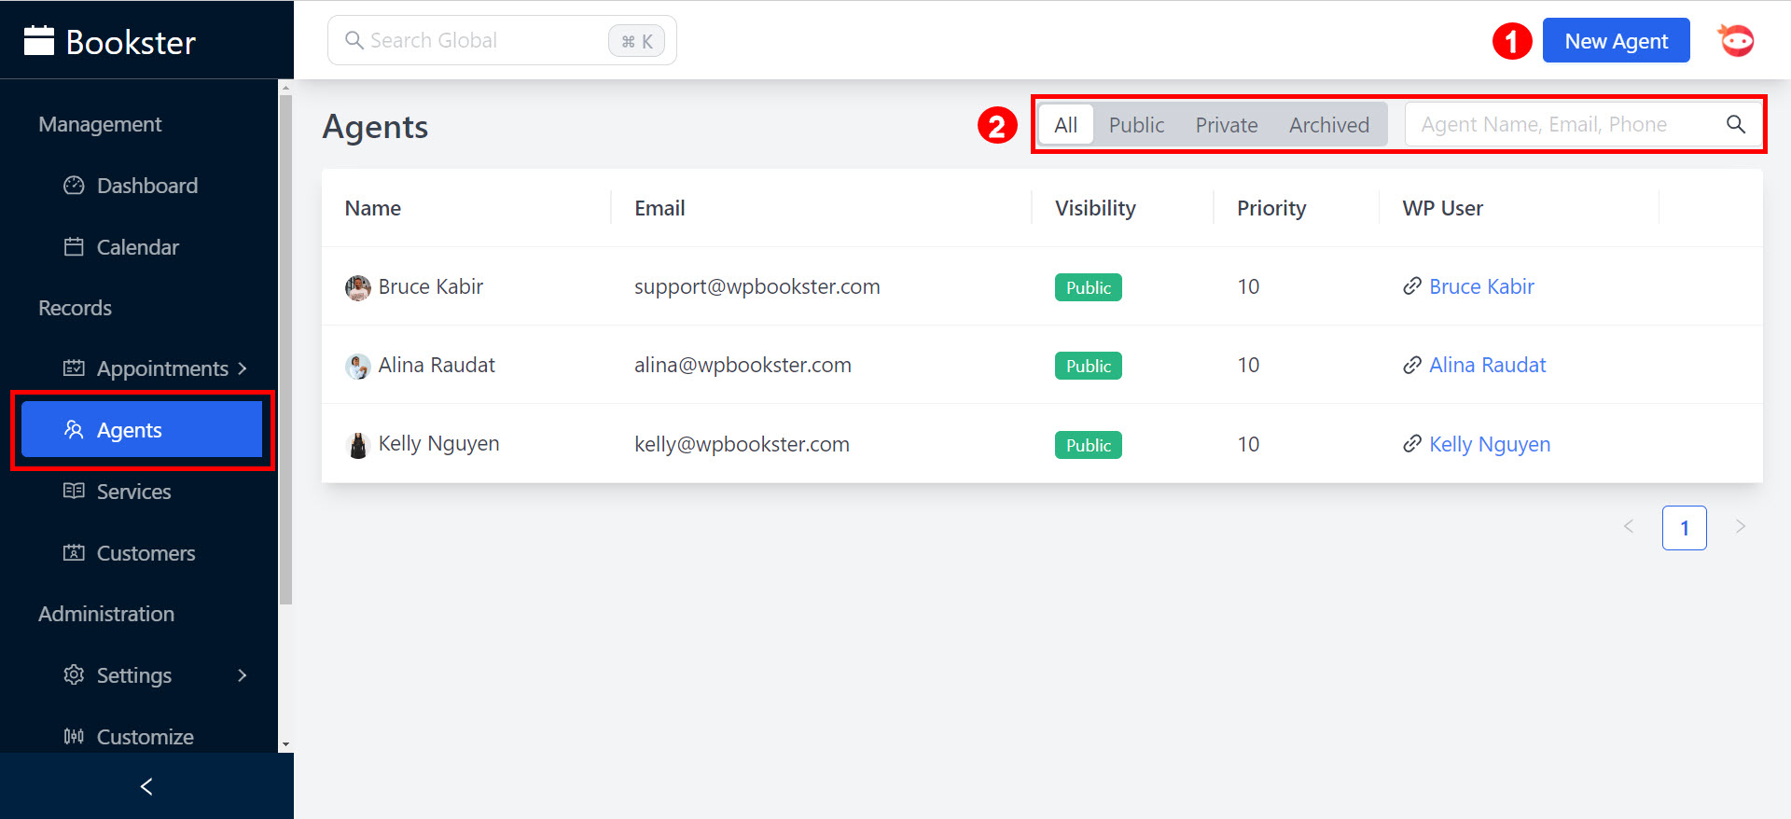Expand the Appointments submenu chevron
Screen dimensions: 1791x819
point(243,368)
